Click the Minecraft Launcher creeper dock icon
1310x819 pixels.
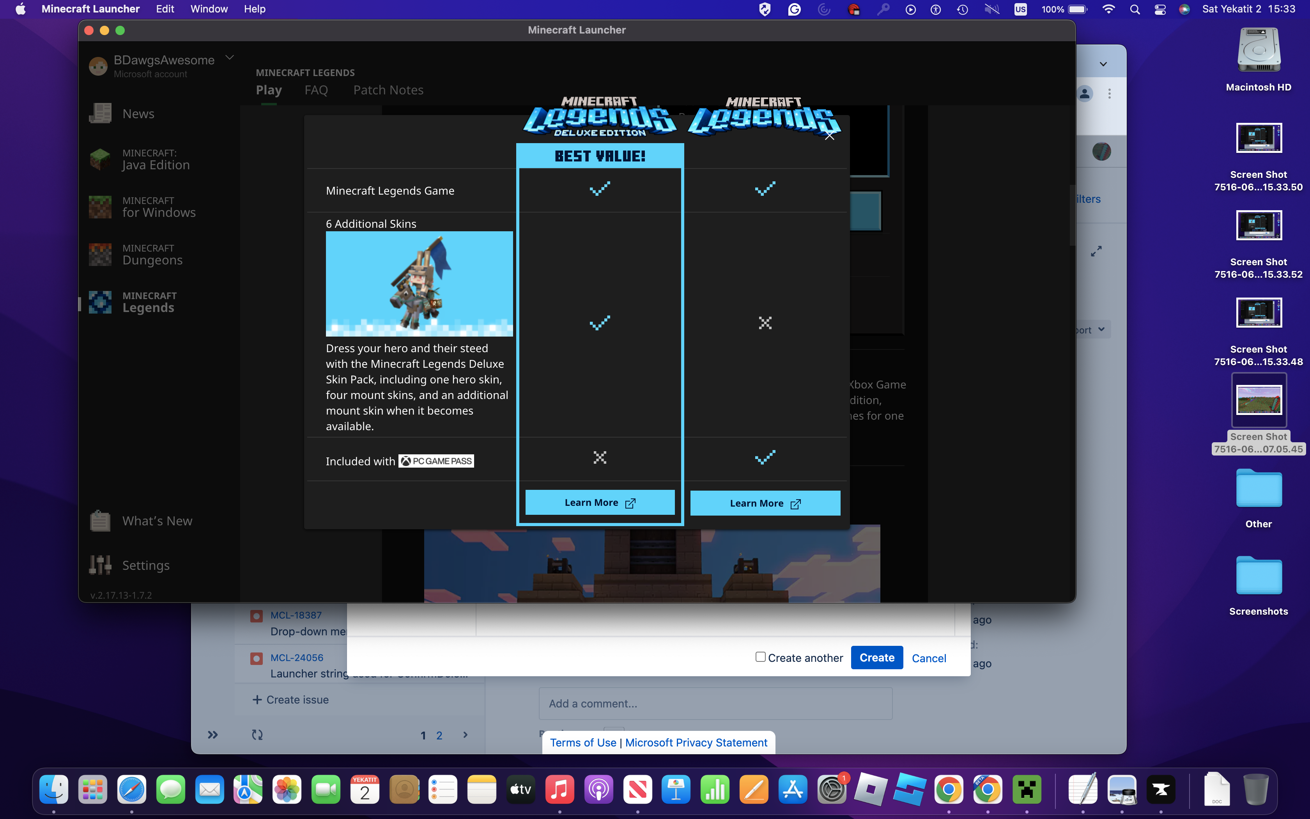[x=1026, y=790]
